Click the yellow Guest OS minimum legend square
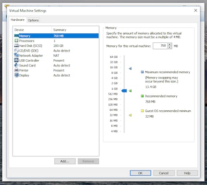Image resolution: width=207 pixels, height=185 pixels. click(142, 111)
